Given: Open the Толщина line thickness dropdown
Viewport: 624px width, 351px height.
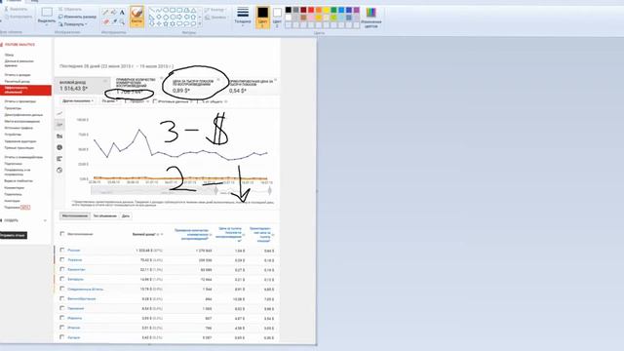Looking at the screenshot, I should pos(243,18).
